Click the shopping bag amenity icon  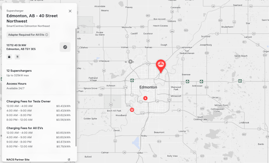pyautogui.click(x=9, y=57)
